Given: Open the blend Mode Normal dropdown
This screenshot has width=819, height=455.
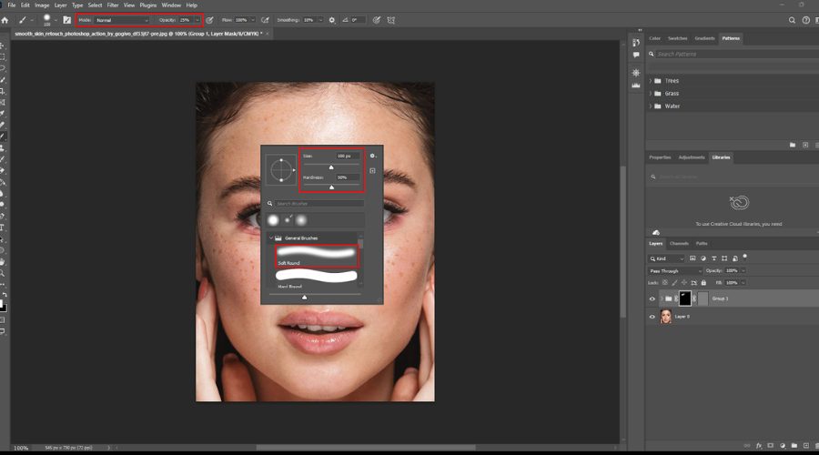Looking at the screenshot, I should point(121,20).
